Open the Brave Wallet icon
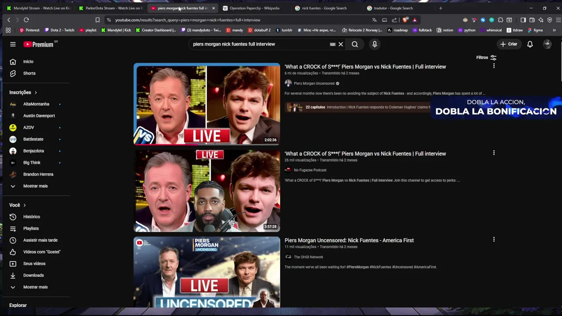The width and height of the screenshot is (562, 316). [532, 20]
